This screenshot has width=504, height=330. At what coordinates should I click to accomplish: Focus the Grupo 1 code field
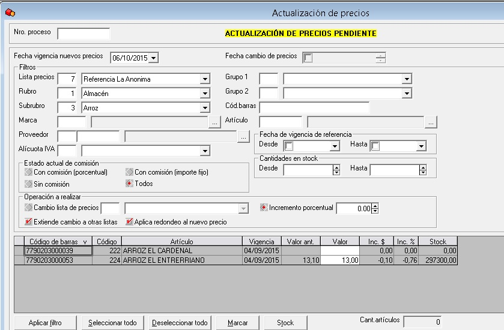(269, 79)
